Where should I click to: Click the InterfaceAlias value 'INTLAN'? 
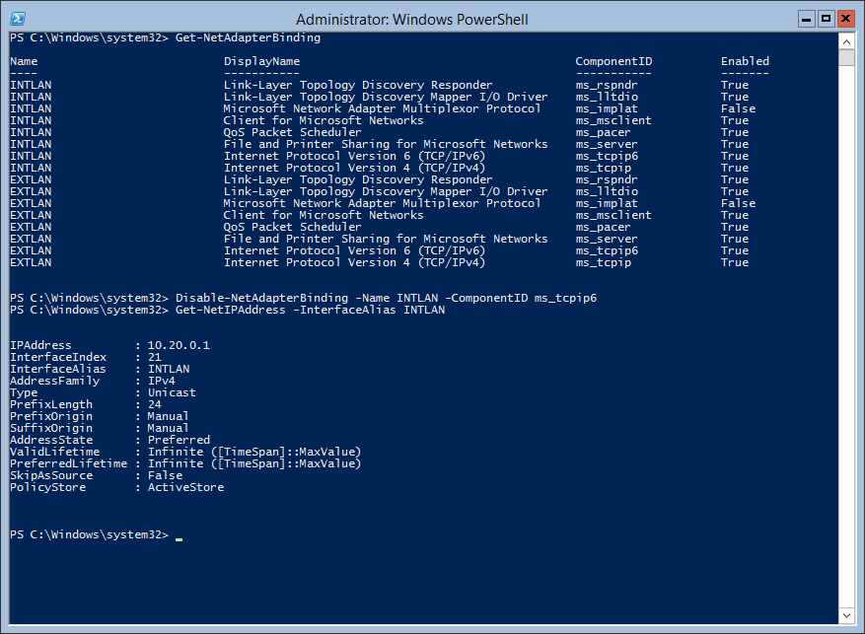169,370
